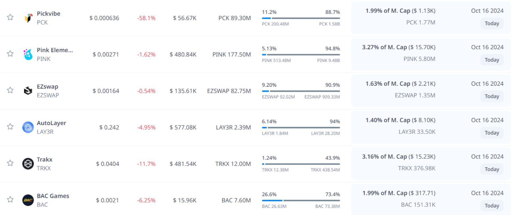This screenshot has height=215, width=512.
Task: Star the BAC Games row
Action: coord(10,200)
